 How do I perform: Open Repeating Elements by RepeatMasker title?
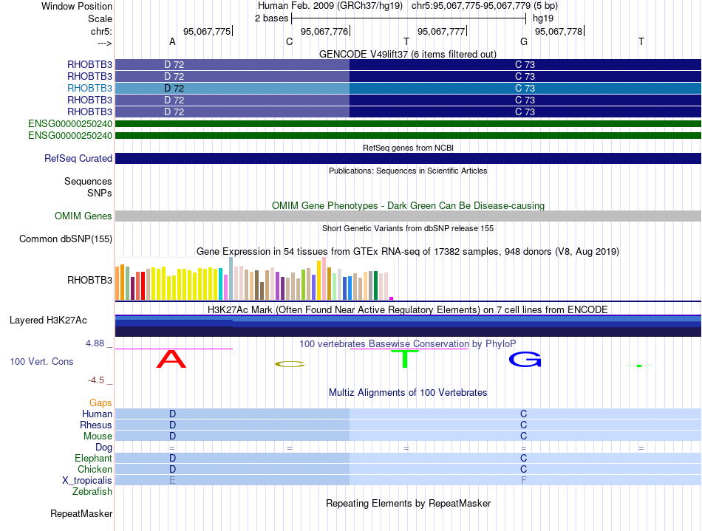point(408,503)
